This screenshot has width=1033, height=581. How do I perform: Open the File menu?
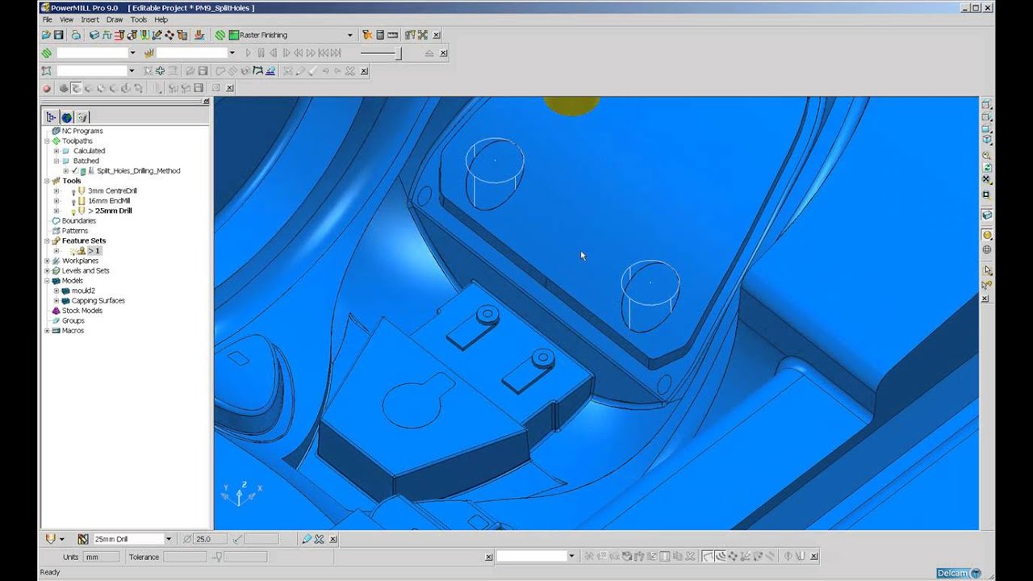48,19
